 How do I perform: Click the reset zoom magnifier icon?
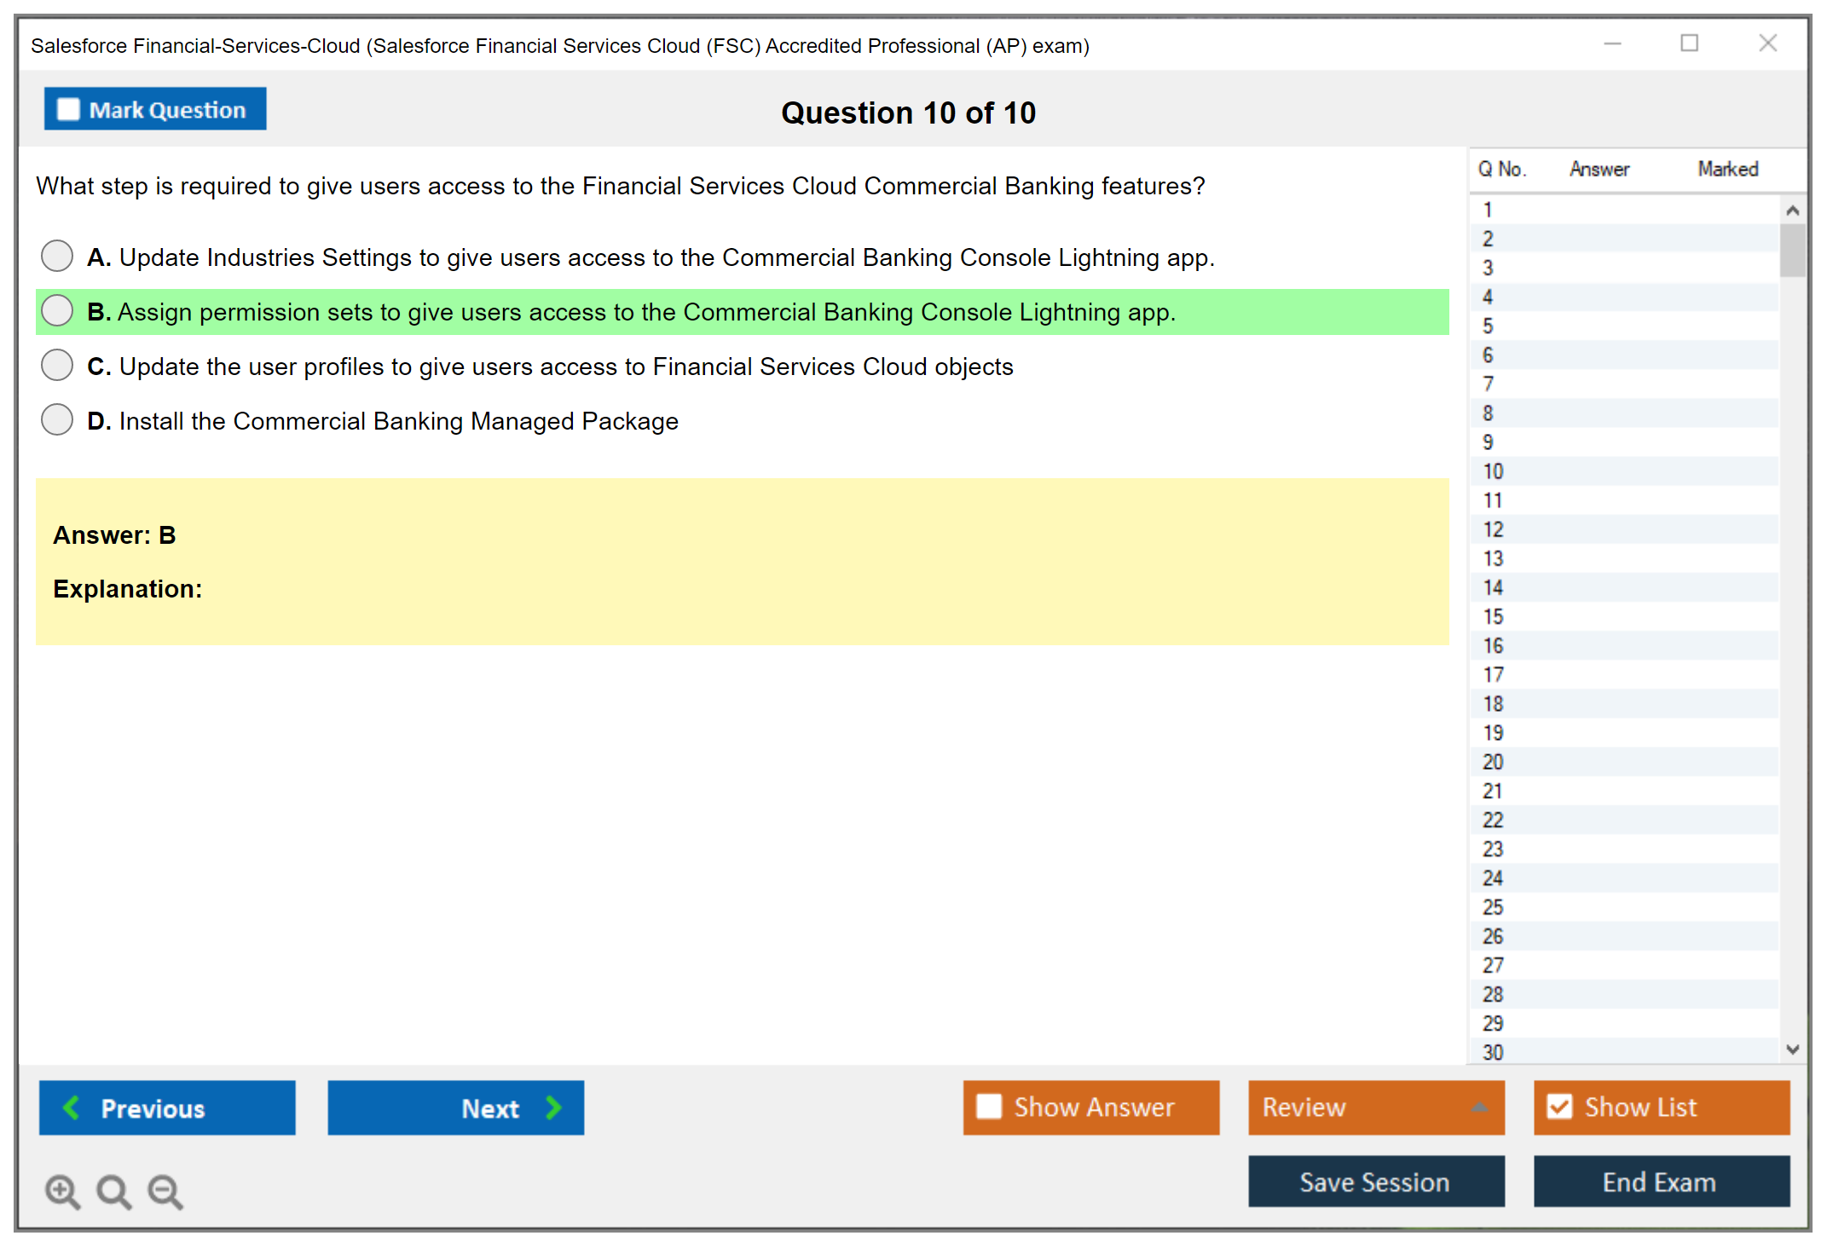pyautogui.click(x=113, y=1191)
